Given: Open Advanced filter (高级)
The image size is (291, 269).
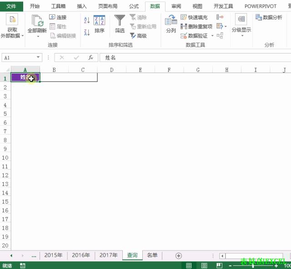Looking at the screenshot, I should 138,36.
